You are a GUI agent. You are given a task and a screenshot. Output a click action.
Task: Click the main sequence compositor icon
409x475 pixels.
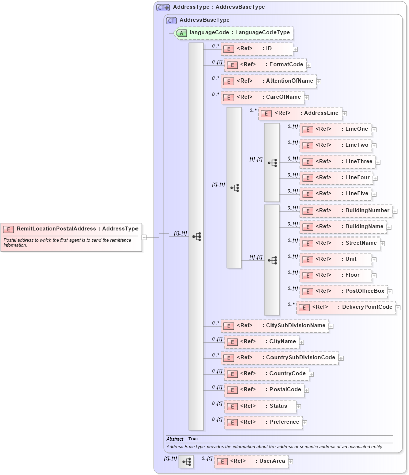point(197,236)
